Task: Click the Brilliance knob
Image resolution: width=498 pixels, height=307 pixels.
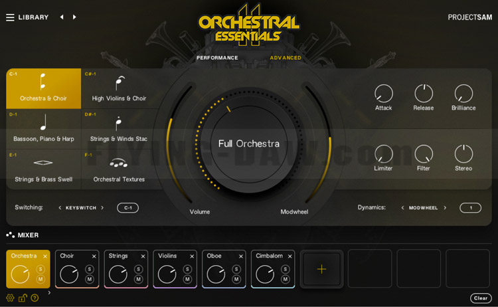Action: coord(463,94)
